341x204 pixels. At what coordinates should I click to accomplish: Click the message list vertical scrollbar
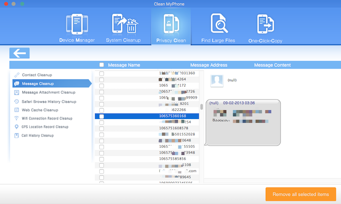point(202,107)
